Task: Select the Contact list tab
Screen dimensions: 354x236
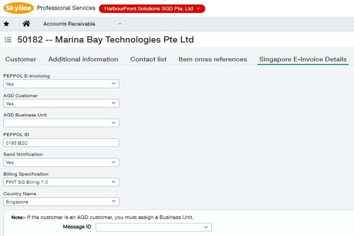Action: [148, 59]
